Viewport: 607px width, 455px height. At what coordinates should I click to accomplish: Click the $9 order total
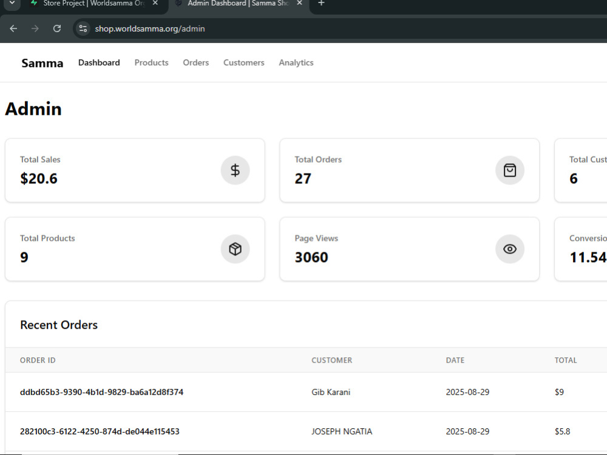pos(559,392)
